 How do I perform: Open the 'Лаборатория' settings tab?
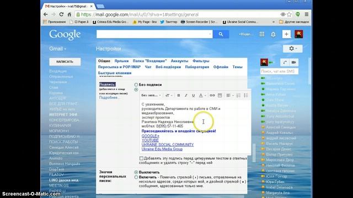tap(197, 67)
